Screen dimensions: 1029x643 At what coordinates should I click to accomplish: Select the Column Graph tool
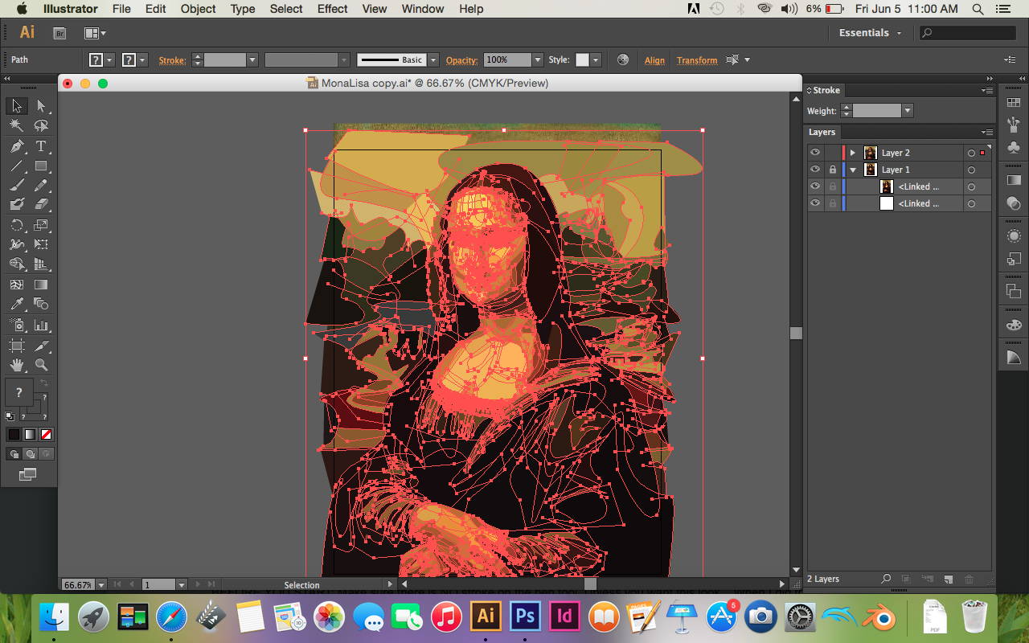(x=41, y=326)
